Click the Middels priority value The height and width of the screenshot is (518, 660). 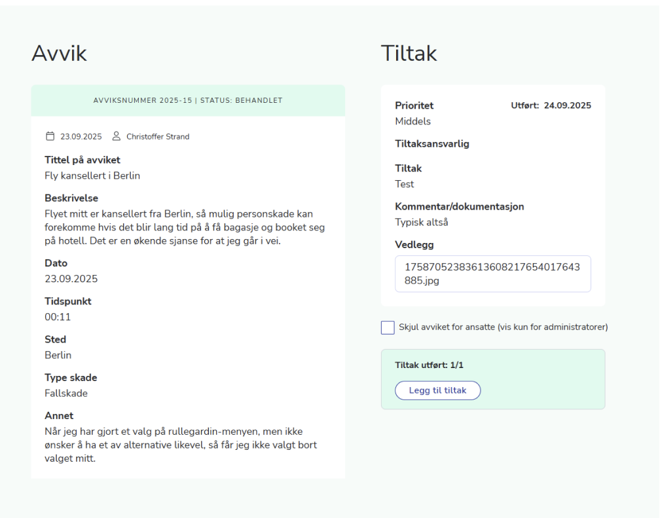click(x=412, y=121)
